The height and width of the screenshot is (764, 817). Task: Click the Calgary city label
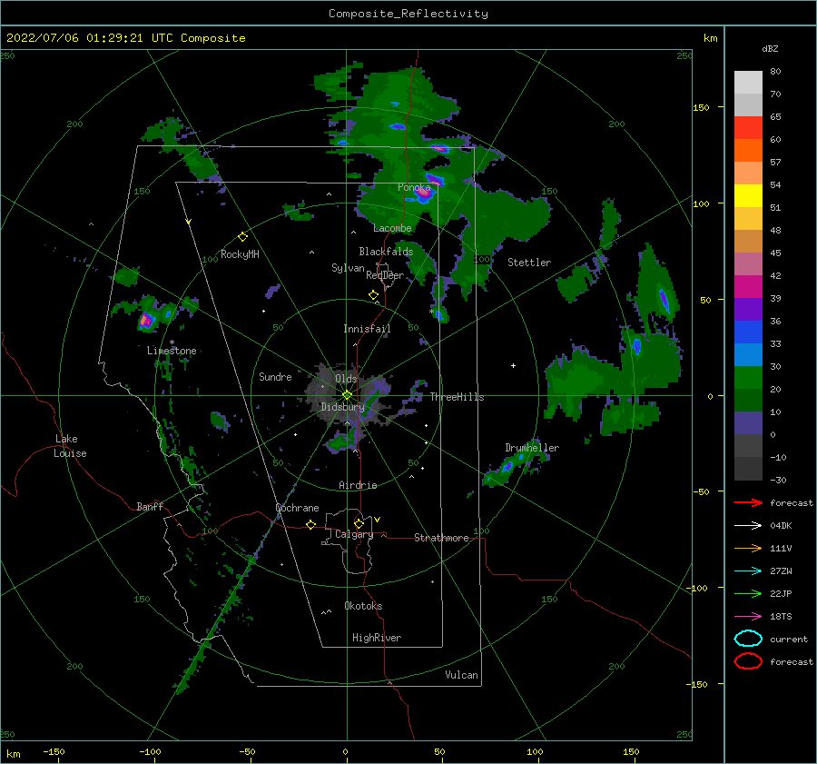[354, 534]
